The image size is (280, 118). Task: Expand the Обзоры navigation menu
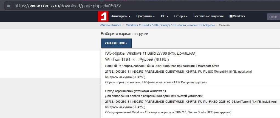181,16
